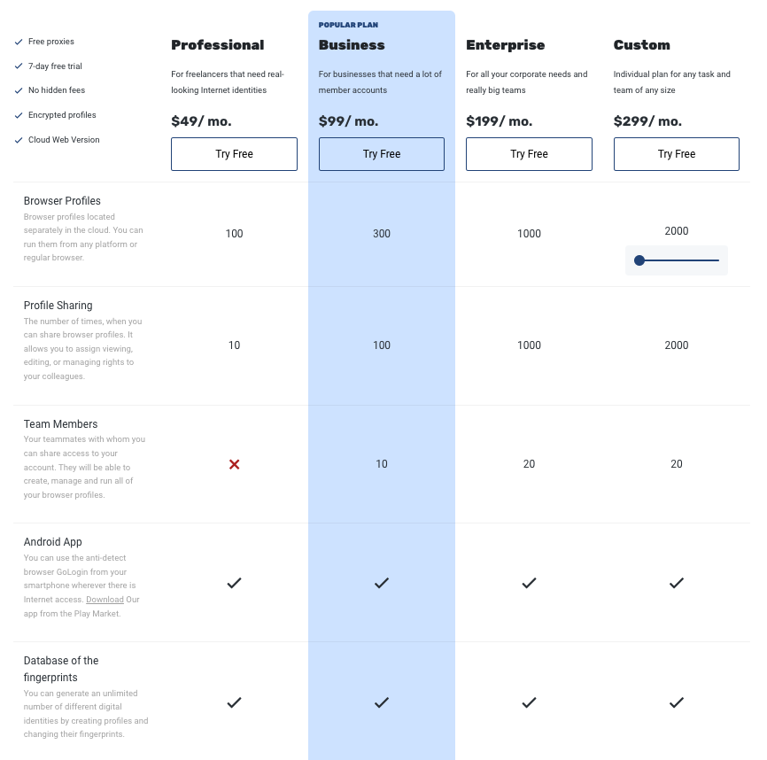Click Android App checkmark under Business
The image size is (767, 760).
pos(382,583)
